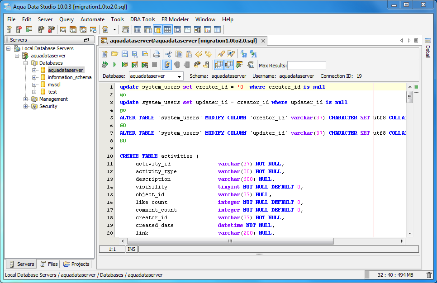Screen dimensions: 437x283
Task: Open the Database dropdown showing aquadataserver
Action: (156, 76)
